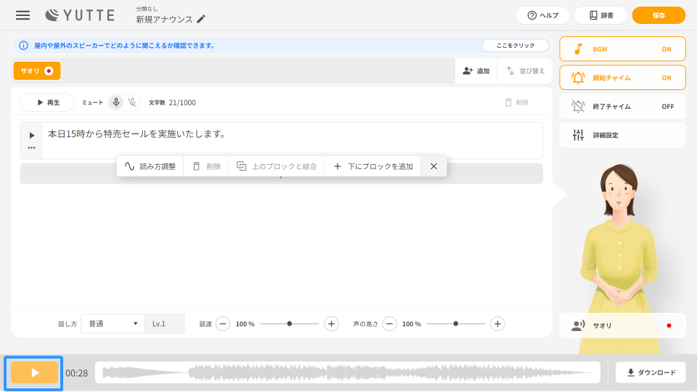Close the block context toolbar
Screen dimensions: 697x392
433,166
